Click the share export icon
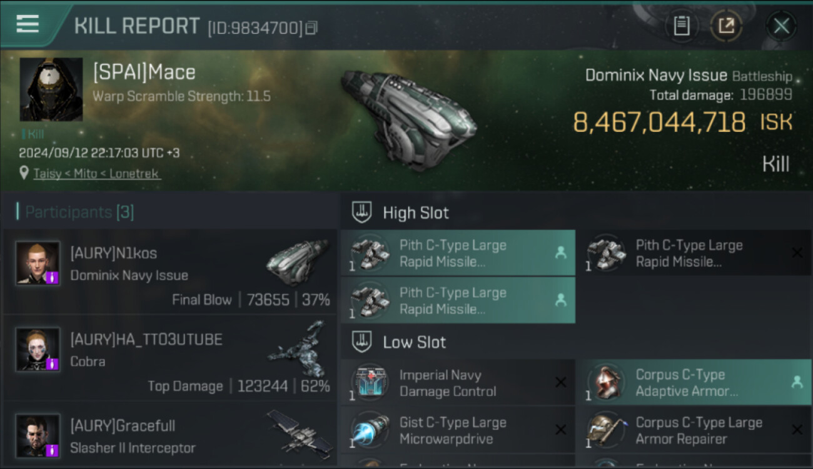The height and width of the screenshot is (469, 813). [x=726, y=26]
